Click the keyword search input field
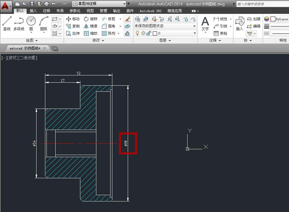Viewport: 289px width, 212px height. (263, 4)
